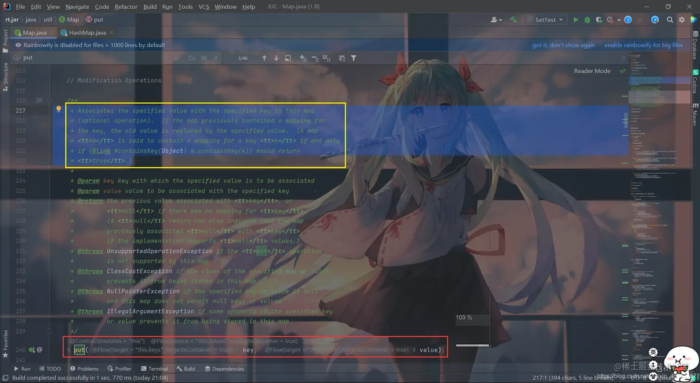
Task: Click 'enable rainbowify for big files' link
Action: [x=644, y=45]
